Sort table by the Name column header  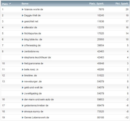pos(25,4)
